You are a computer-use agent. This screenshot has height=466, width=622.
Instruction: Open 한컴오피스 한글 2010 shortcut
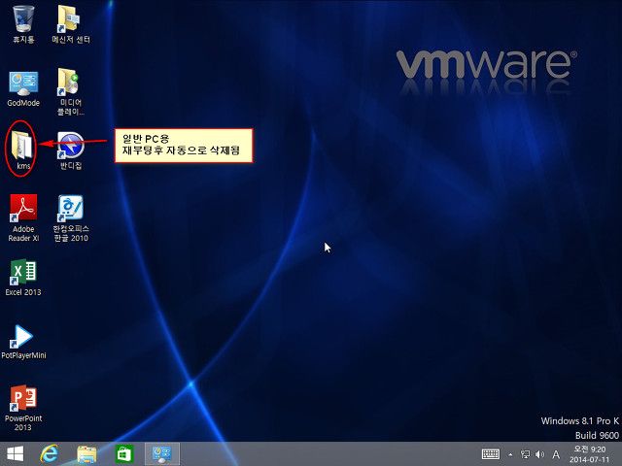[71, 217]
